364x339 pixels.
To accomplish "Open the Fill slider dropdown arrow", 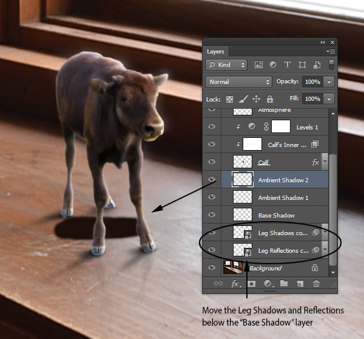I will [329, 99].
